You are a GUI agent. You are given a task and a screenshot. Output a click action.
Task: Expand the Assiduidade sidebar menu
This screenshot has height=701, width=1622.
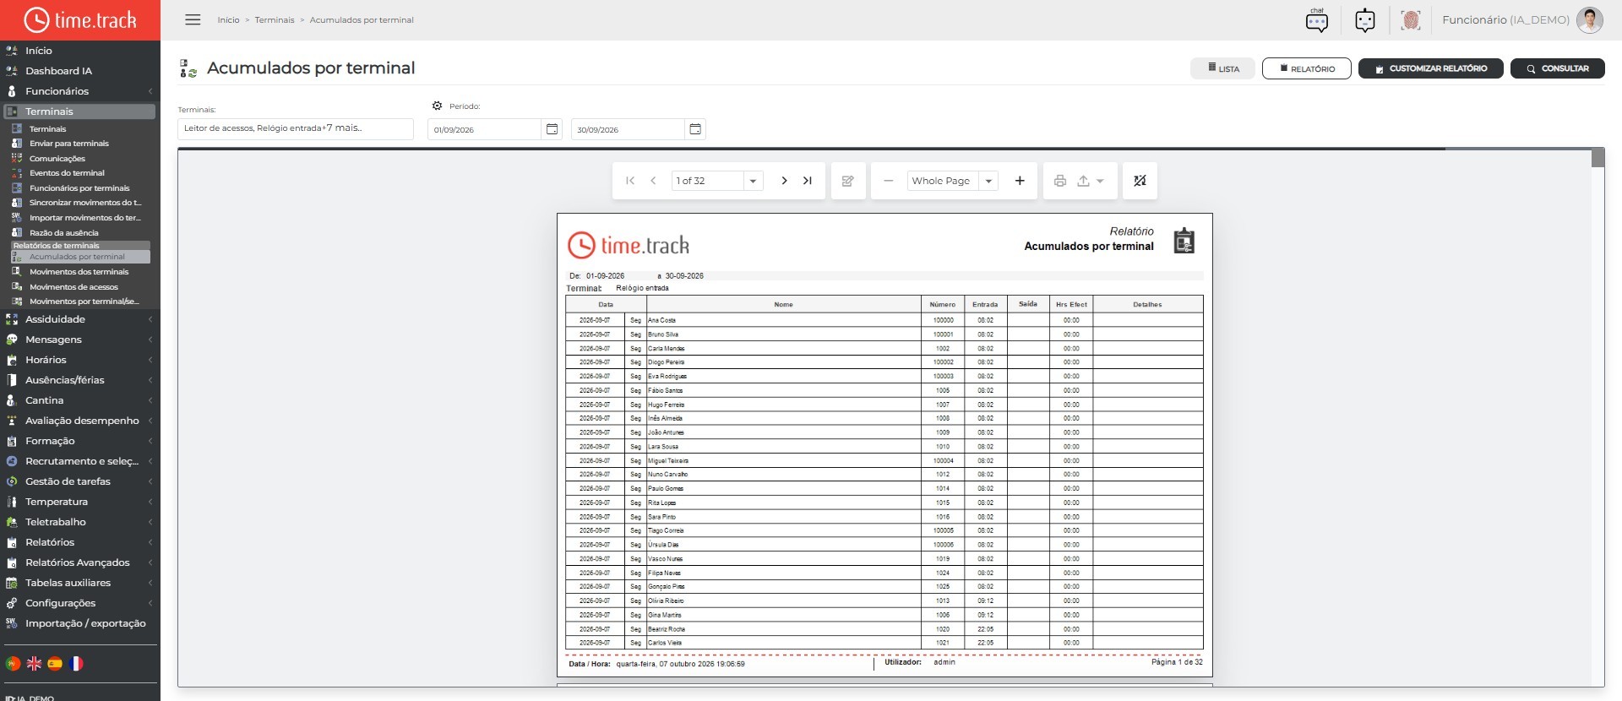tap(79, 319)
